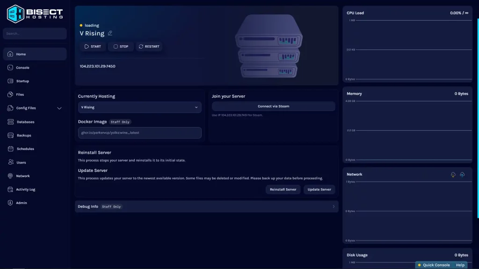Image resolution: width=479 pixels, height=269 pixels.
Task: Click the CPU Load graph title
Action: (355, 13)
